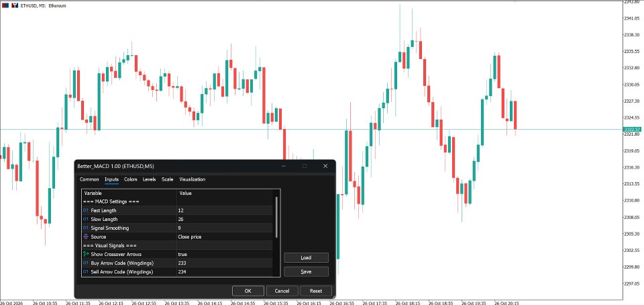Click the inputs list vertical scrollbar

click(x=276, y=217)
